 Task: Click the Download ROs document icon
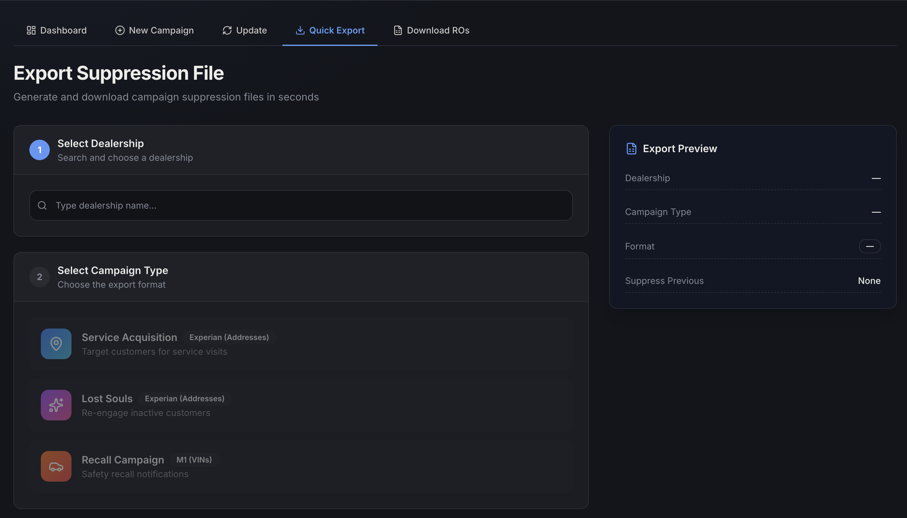[x=398, y=30]
